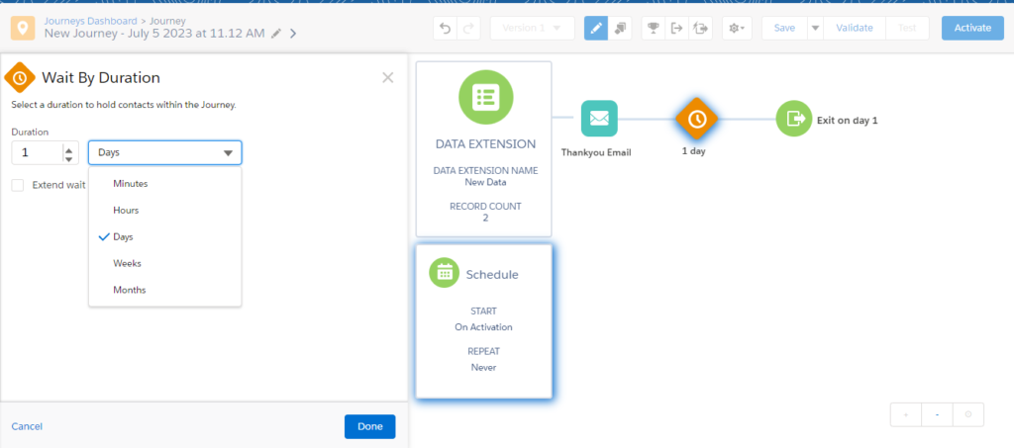The height and width of the screenshot is (448, 1014).
Task: Click the pencil icon to rename journey
Action: pyautogui.click(x=276, y=34)
